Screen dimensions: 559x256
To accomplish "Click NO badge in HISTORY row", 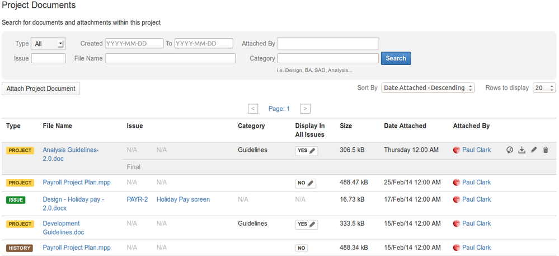I will pyautogui.click(x=302, y=248).
